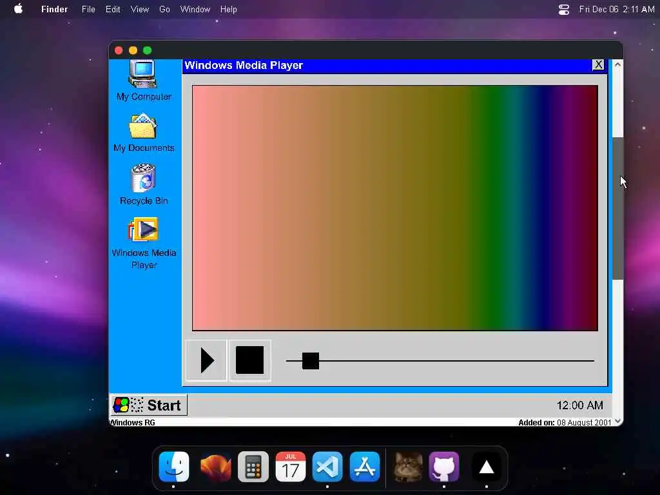The width and height of the screenshot is (660, 495).
Task: Open the View menu
Action: [140, 9]
